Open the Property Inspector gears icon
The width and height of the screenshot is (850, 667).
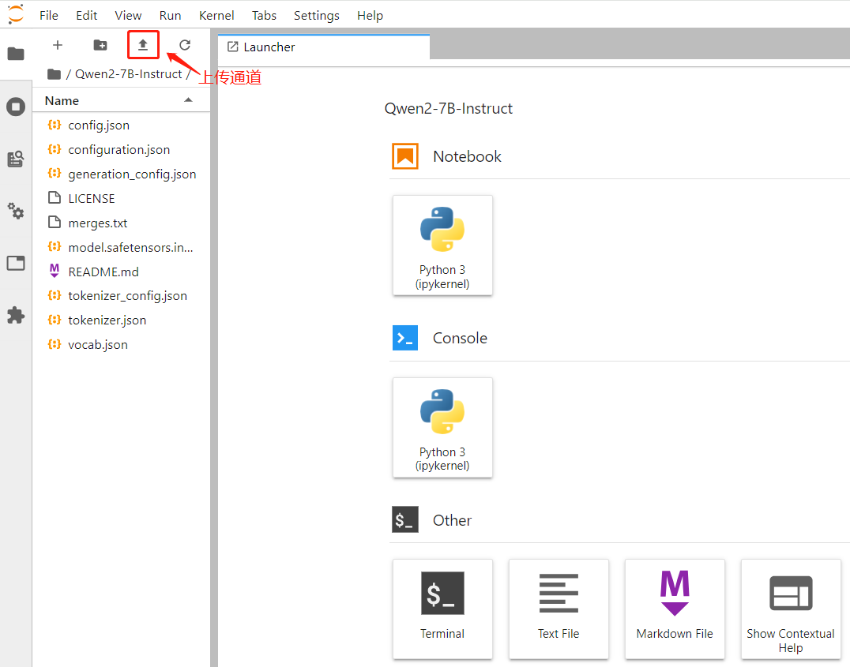(16, 211)
